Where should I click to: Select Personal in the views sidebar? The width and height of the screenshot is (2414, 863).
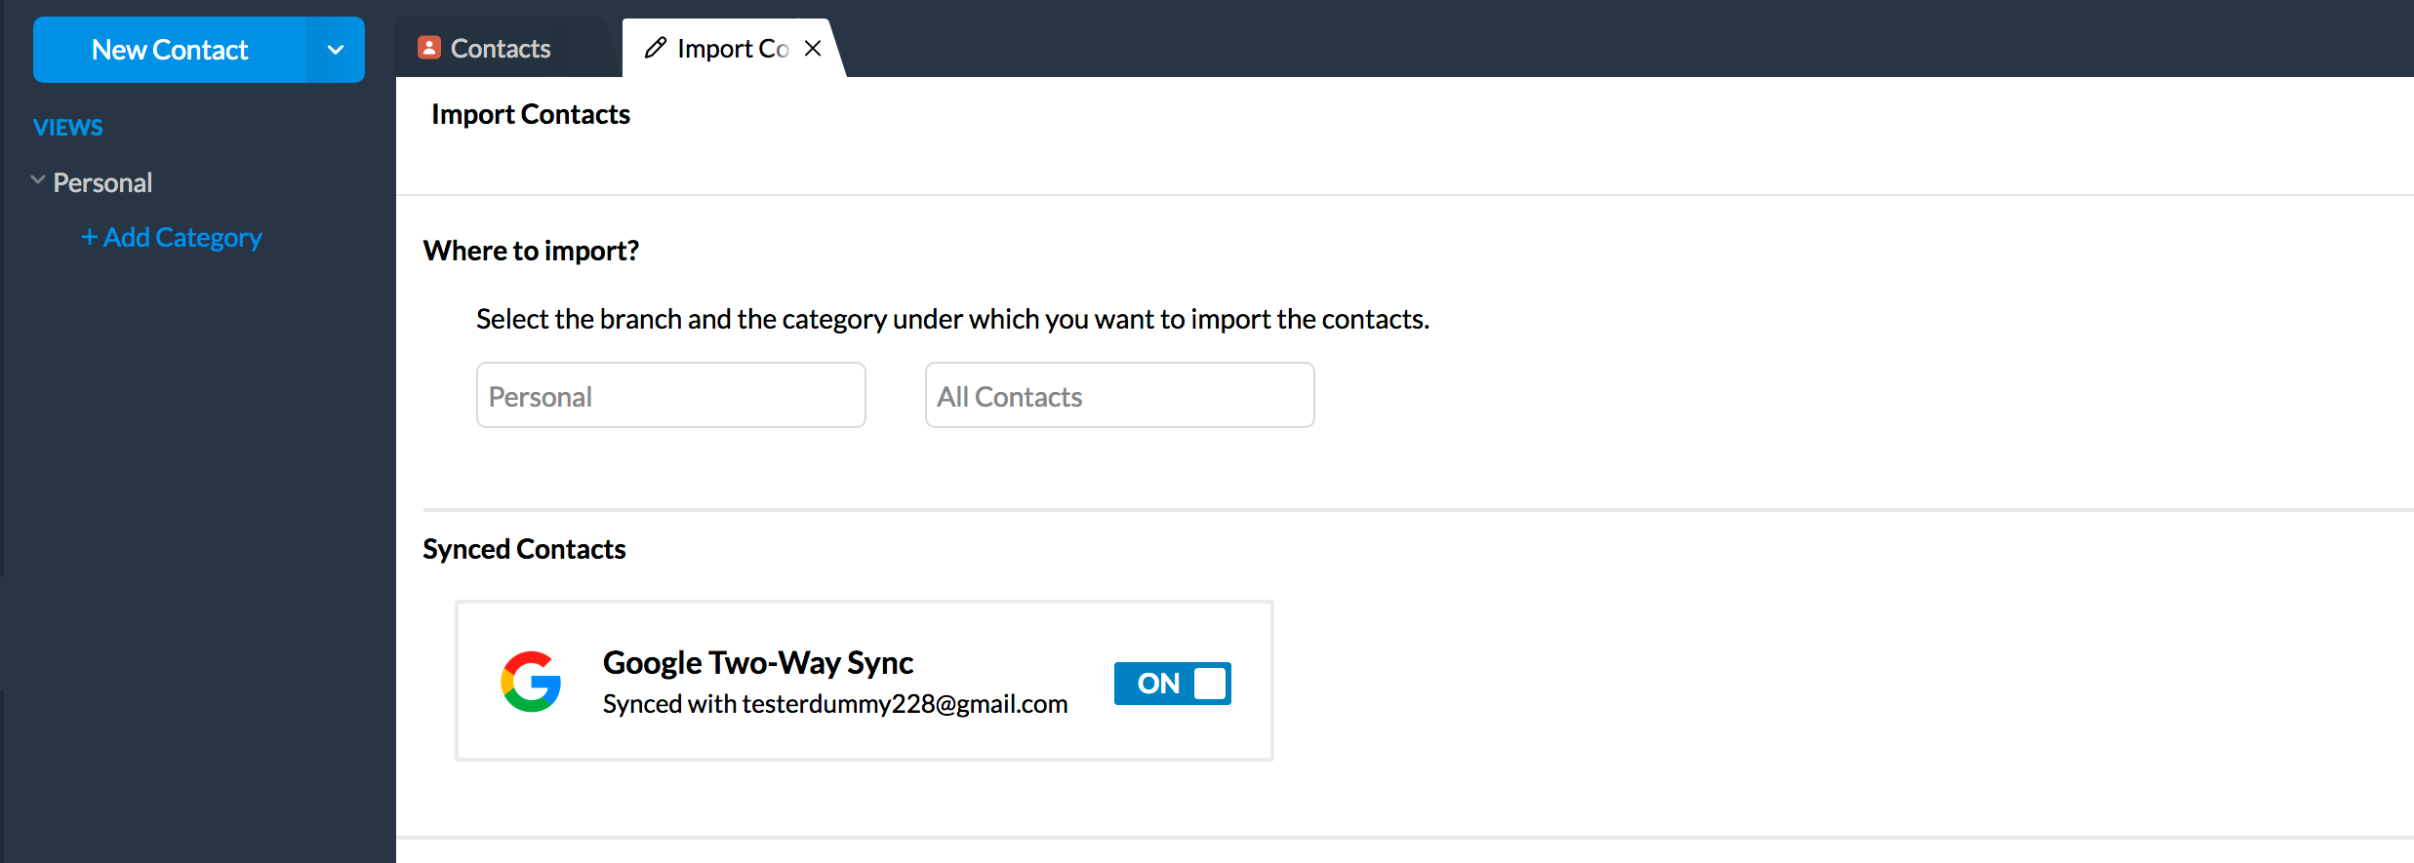tap(102, 183)
